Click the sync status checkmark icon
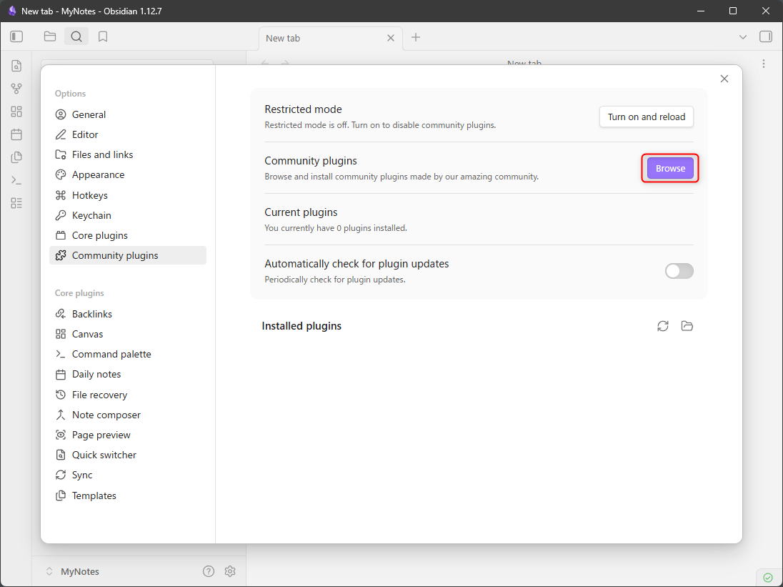The image size is (783, 587). (768, 578)
